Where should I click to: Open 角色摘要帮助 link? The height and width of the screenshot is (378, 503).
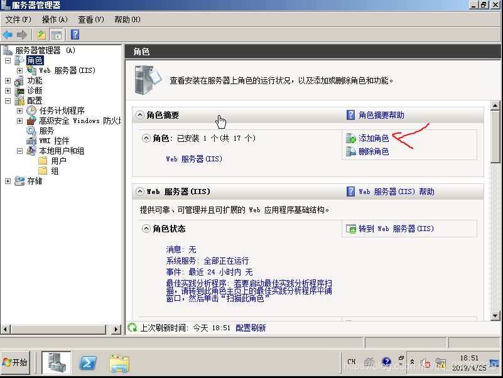point(381,115)
